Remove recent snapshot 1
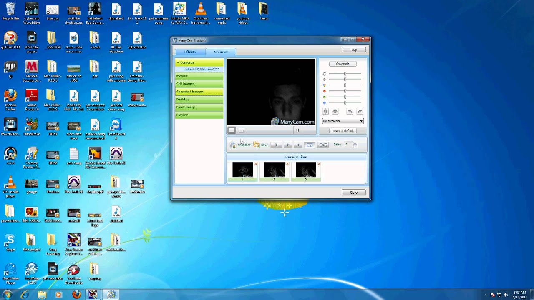The width and height of the screenshot is (534, 300). (x=256, y=164)
